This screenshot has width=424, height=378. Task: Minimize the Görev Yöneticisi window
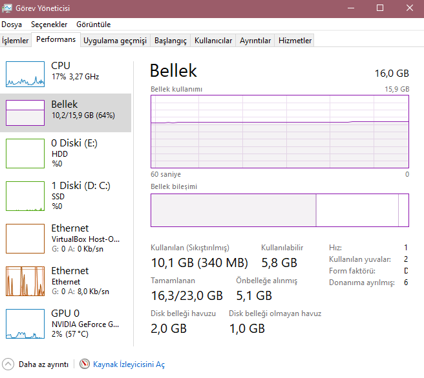pos(351,8)
